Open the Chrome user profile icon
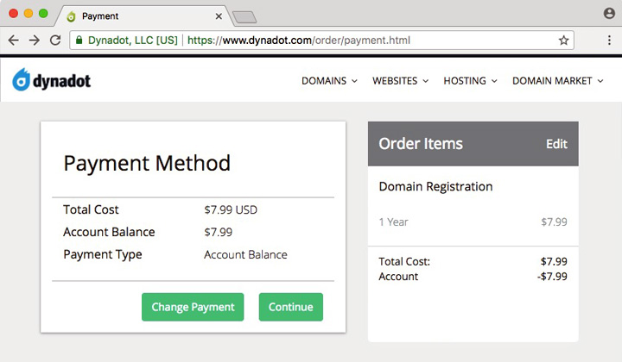 [609, 14]
